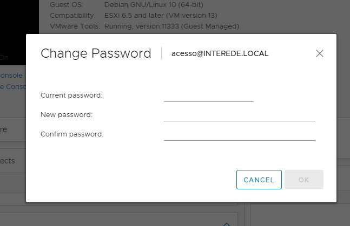Image resolution: width=350 pixels, height=226 pixels.
Task: Open the partially hidden Web Console link
Action: [11, 76]
